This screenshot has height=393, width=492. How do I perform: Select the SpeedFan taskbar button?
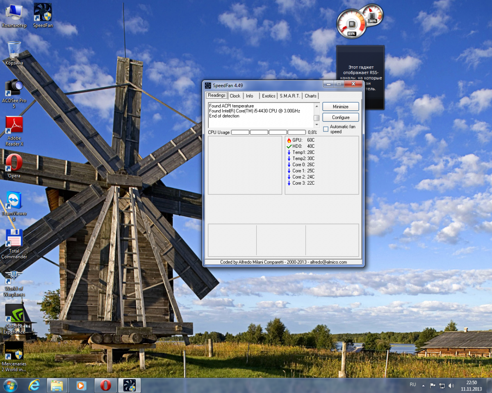[x=130, y=385]
